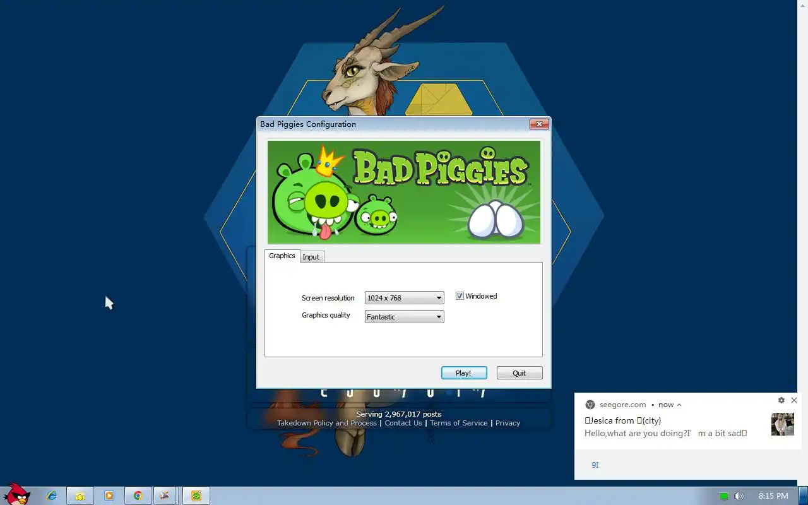This screenshot has width=808, height=505.
Task: Select the Bad Piggies taskbar item
Action: 196,496
